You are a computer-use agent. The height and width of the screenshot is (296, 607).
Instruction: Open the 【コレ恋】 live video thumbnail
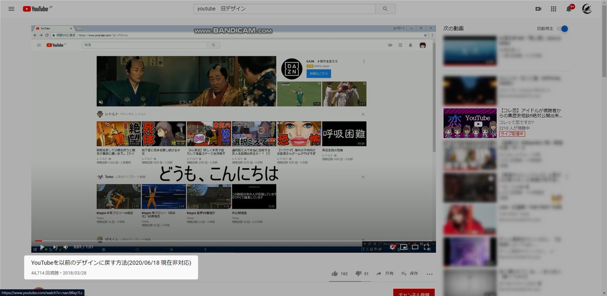(x=469, y=123)
